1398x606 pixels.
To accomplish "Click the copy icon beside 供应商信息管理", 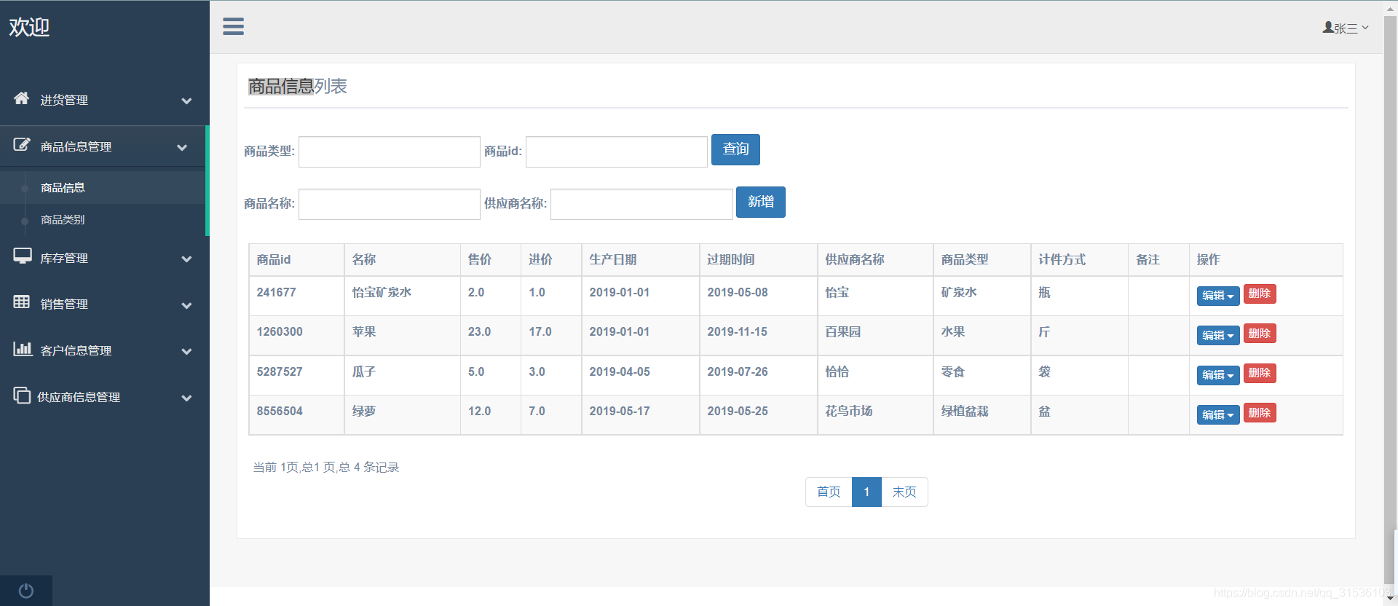I will pos(22,395).
